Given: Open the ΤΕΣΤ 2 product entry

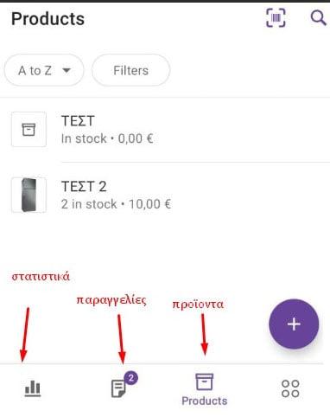Looking at the screenshot, I should coord(165,195).
